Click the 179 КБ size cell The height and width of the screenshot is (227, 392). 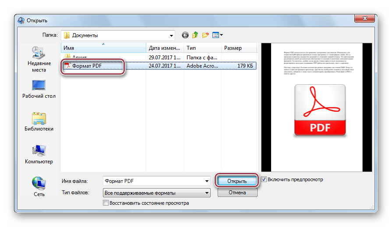(245, 66)
